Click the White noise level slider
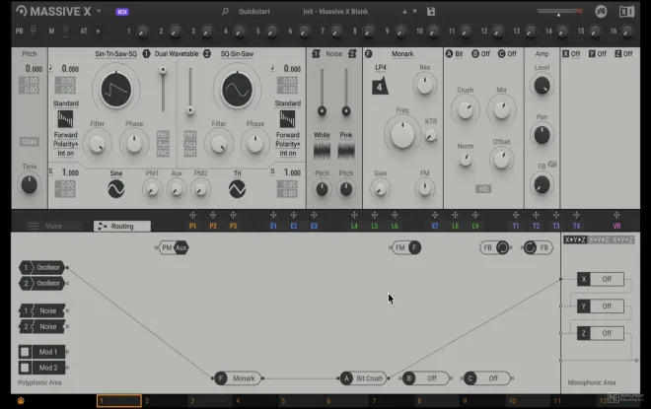 coord(322,92)
